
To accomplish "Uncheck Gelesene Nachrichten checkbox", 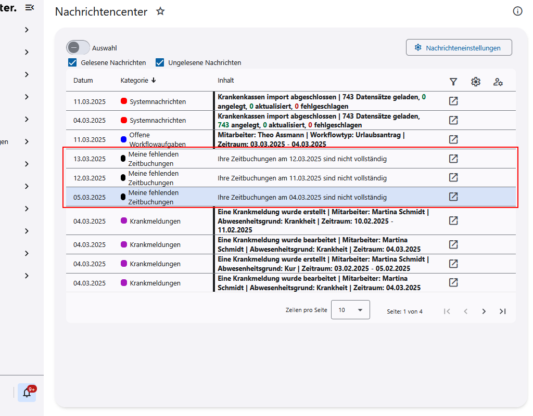I will [x=72, y=62].
